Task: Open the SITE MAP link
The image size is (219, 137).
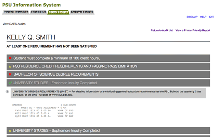Action: 192,17
